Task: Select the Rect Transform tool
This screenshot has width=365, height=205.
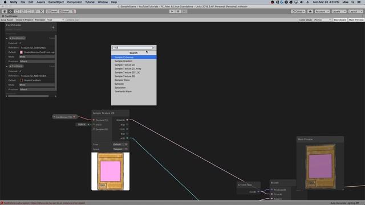Action: click(x=29, y=11)
